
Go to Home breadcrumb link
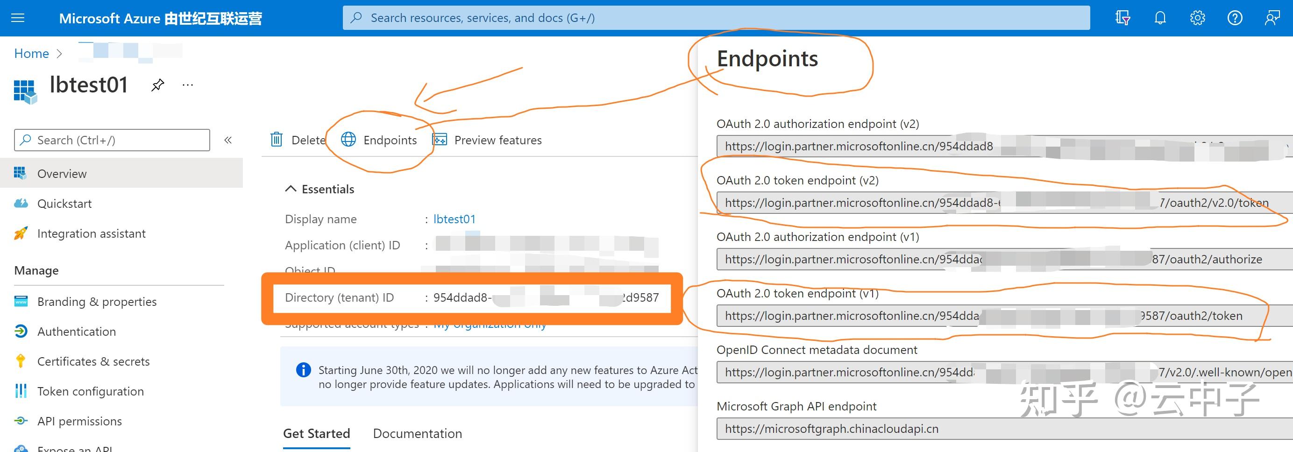coord(31,54)
